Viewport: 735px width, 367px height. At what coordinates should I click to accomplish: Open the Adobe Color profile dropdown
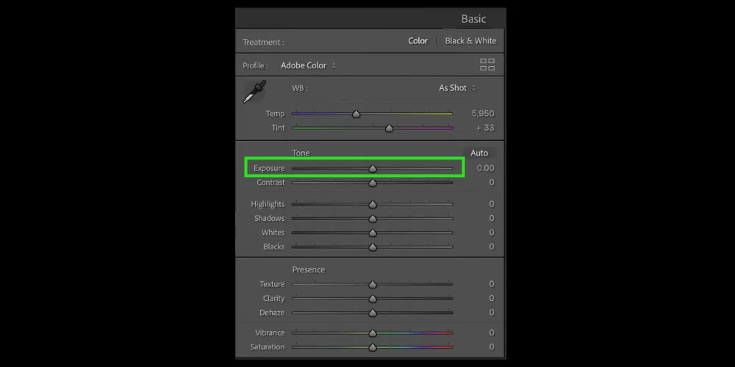tap(308, 65)
